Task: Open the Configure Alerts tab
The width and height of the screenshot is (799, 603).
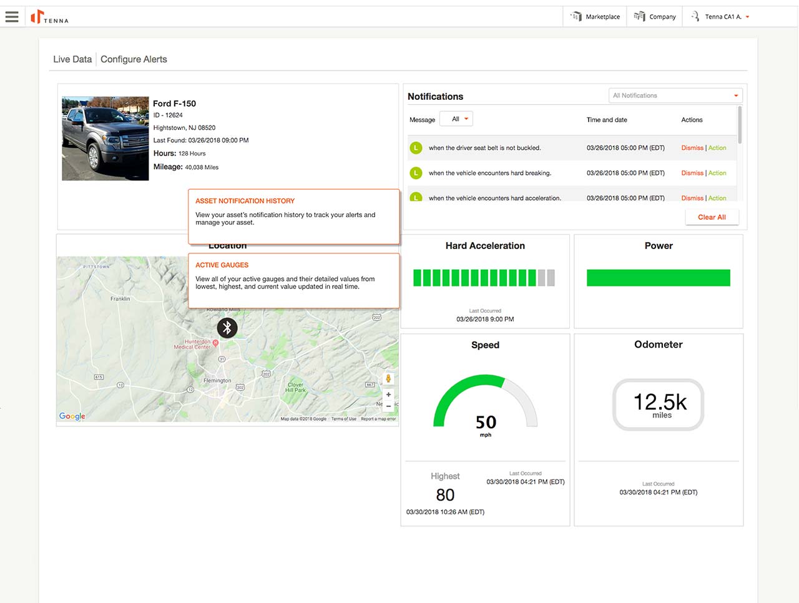Action: click(x=134, y=59)
